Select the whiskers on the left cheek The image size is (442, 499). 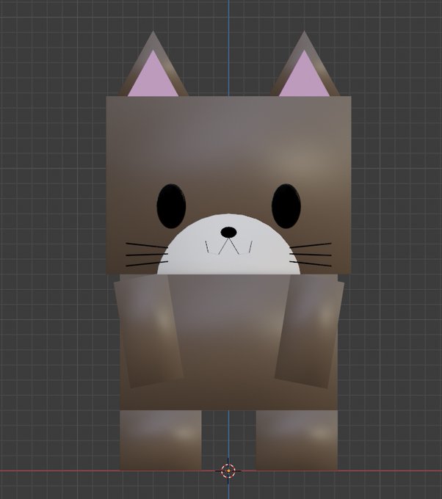(147, 255)
